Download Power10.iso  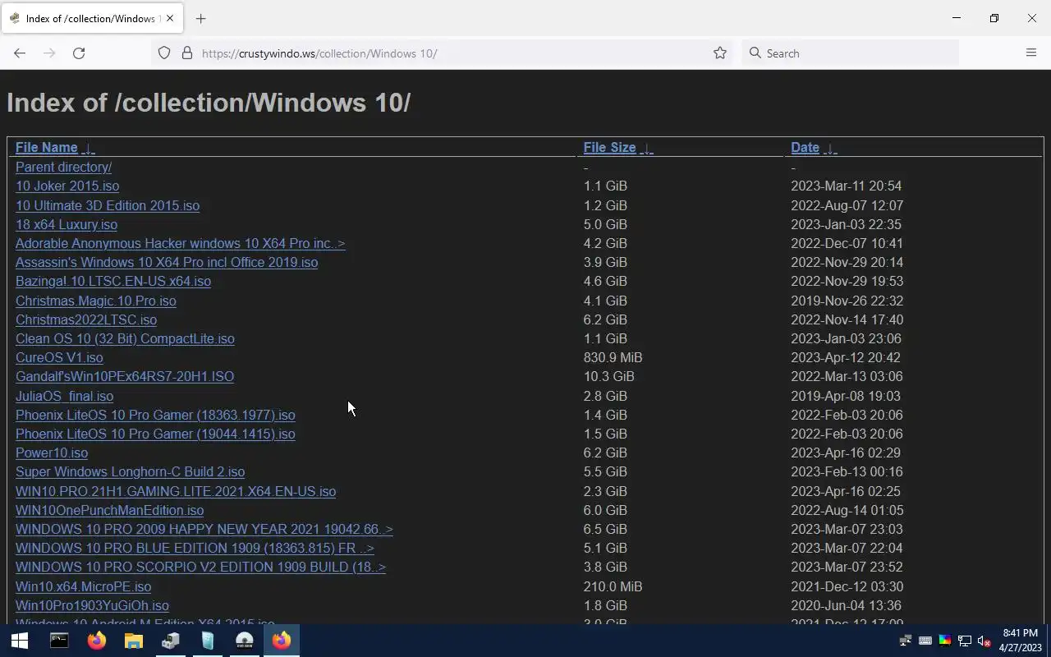[52, 453]
